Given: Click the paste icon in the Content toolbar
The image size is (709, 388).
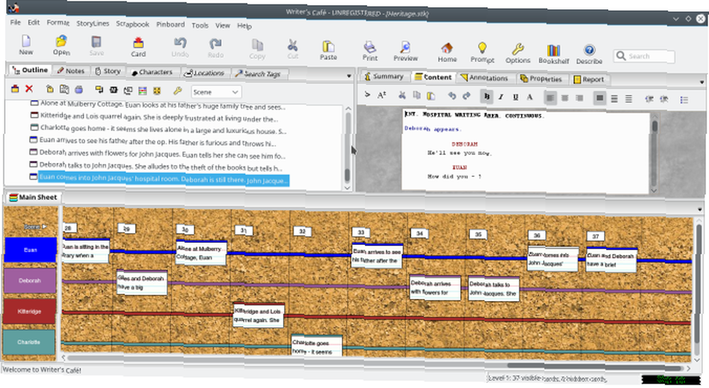Looking at the screenshot, I should (431, 96).
